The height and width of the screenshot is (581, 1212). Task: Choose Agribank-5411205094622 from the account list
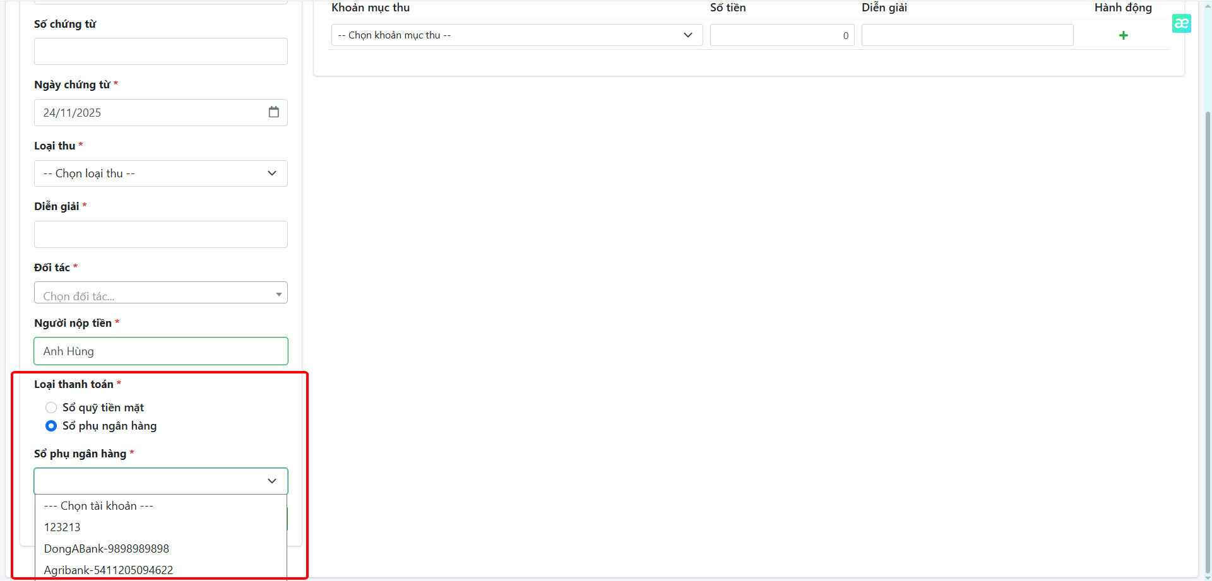click(109, 570)
